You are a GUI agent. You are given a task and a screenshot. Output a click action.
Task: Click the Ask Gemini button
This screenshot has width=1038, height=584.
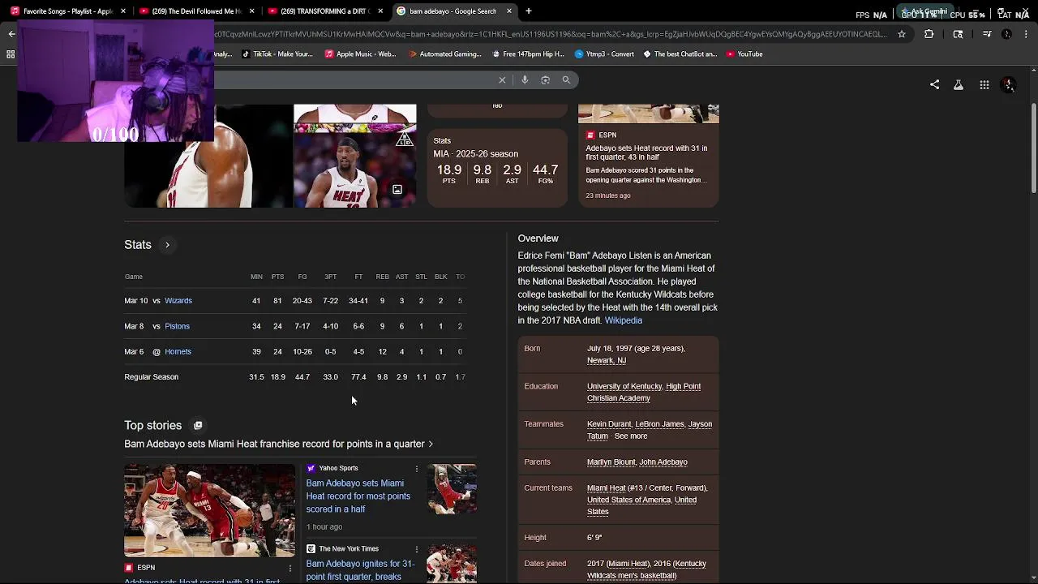[x=924, y=11]
